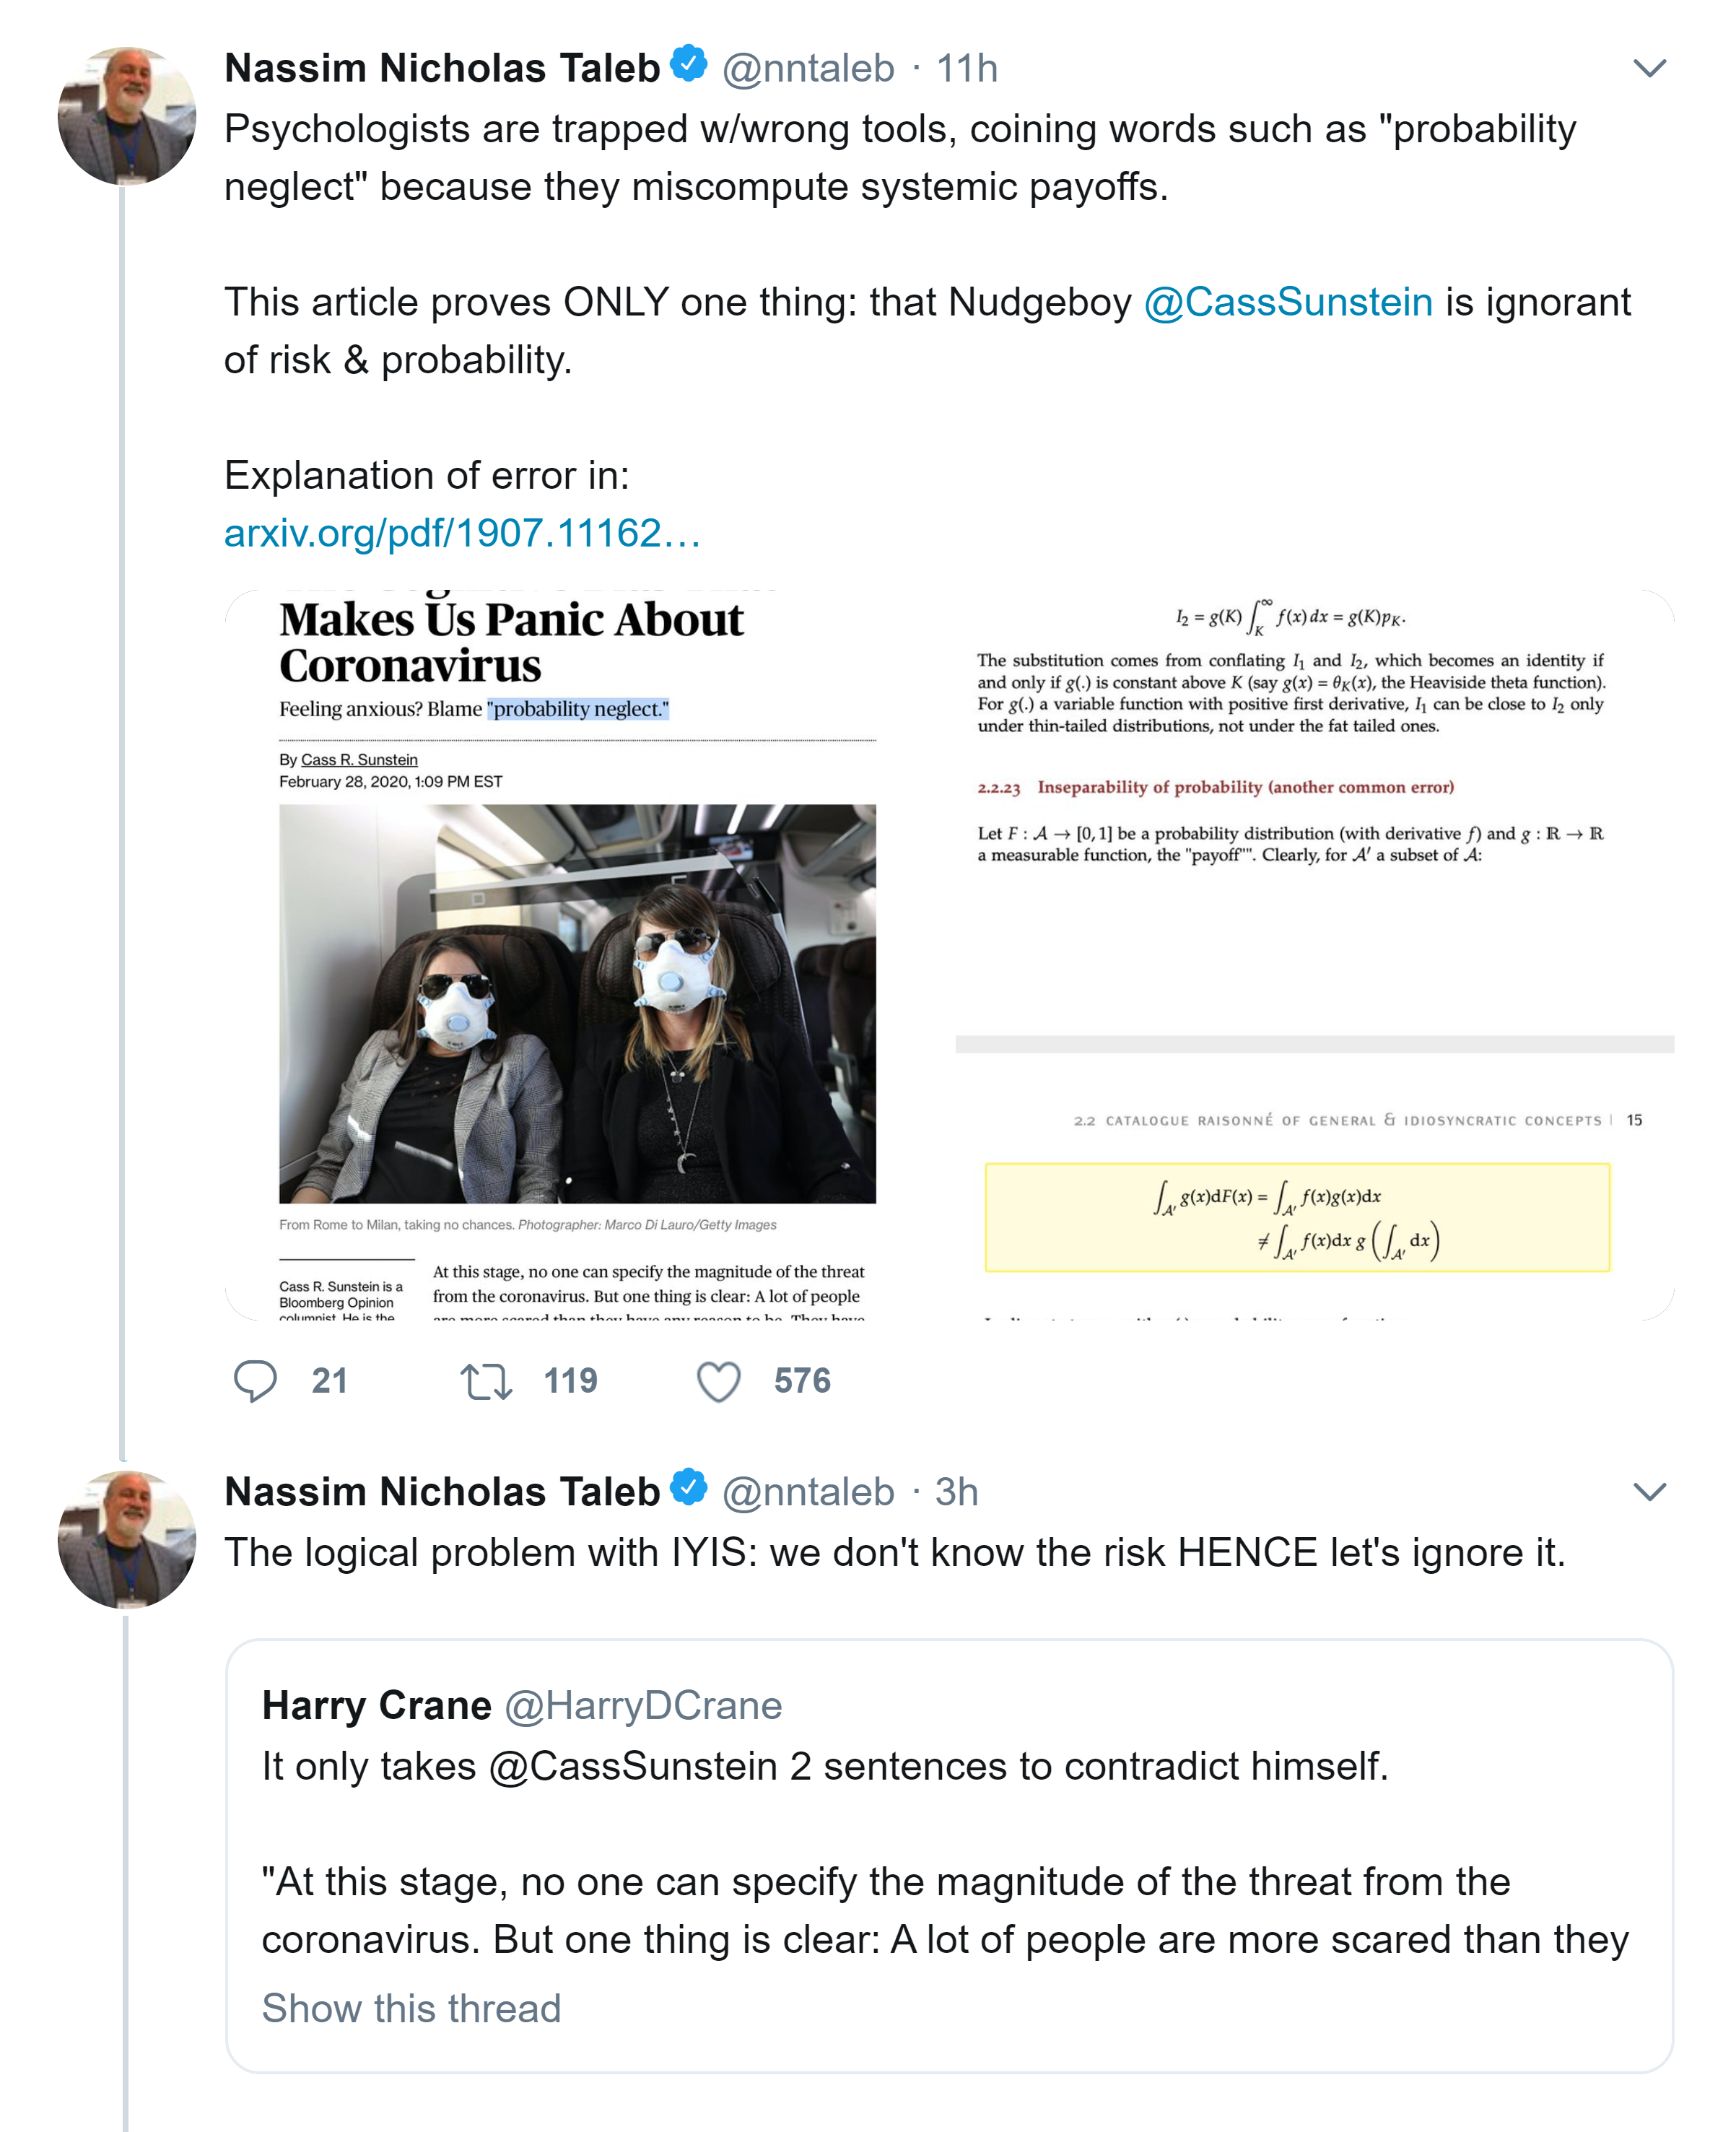This screenshot has height=2132, width=1736.
Task: Click the @nntaleb handle on first tweet
Action: pos(808,68)
